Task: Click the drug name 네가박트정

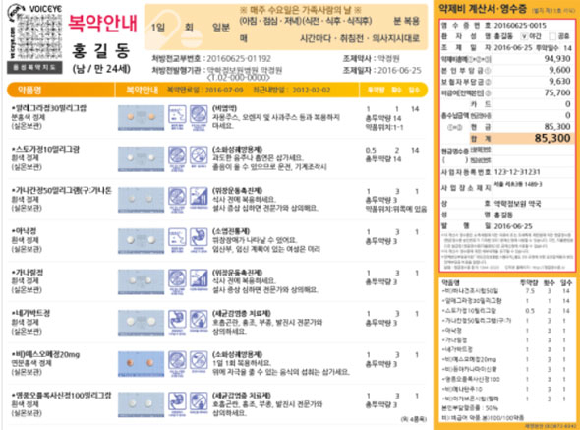Action: pos(30,313)
